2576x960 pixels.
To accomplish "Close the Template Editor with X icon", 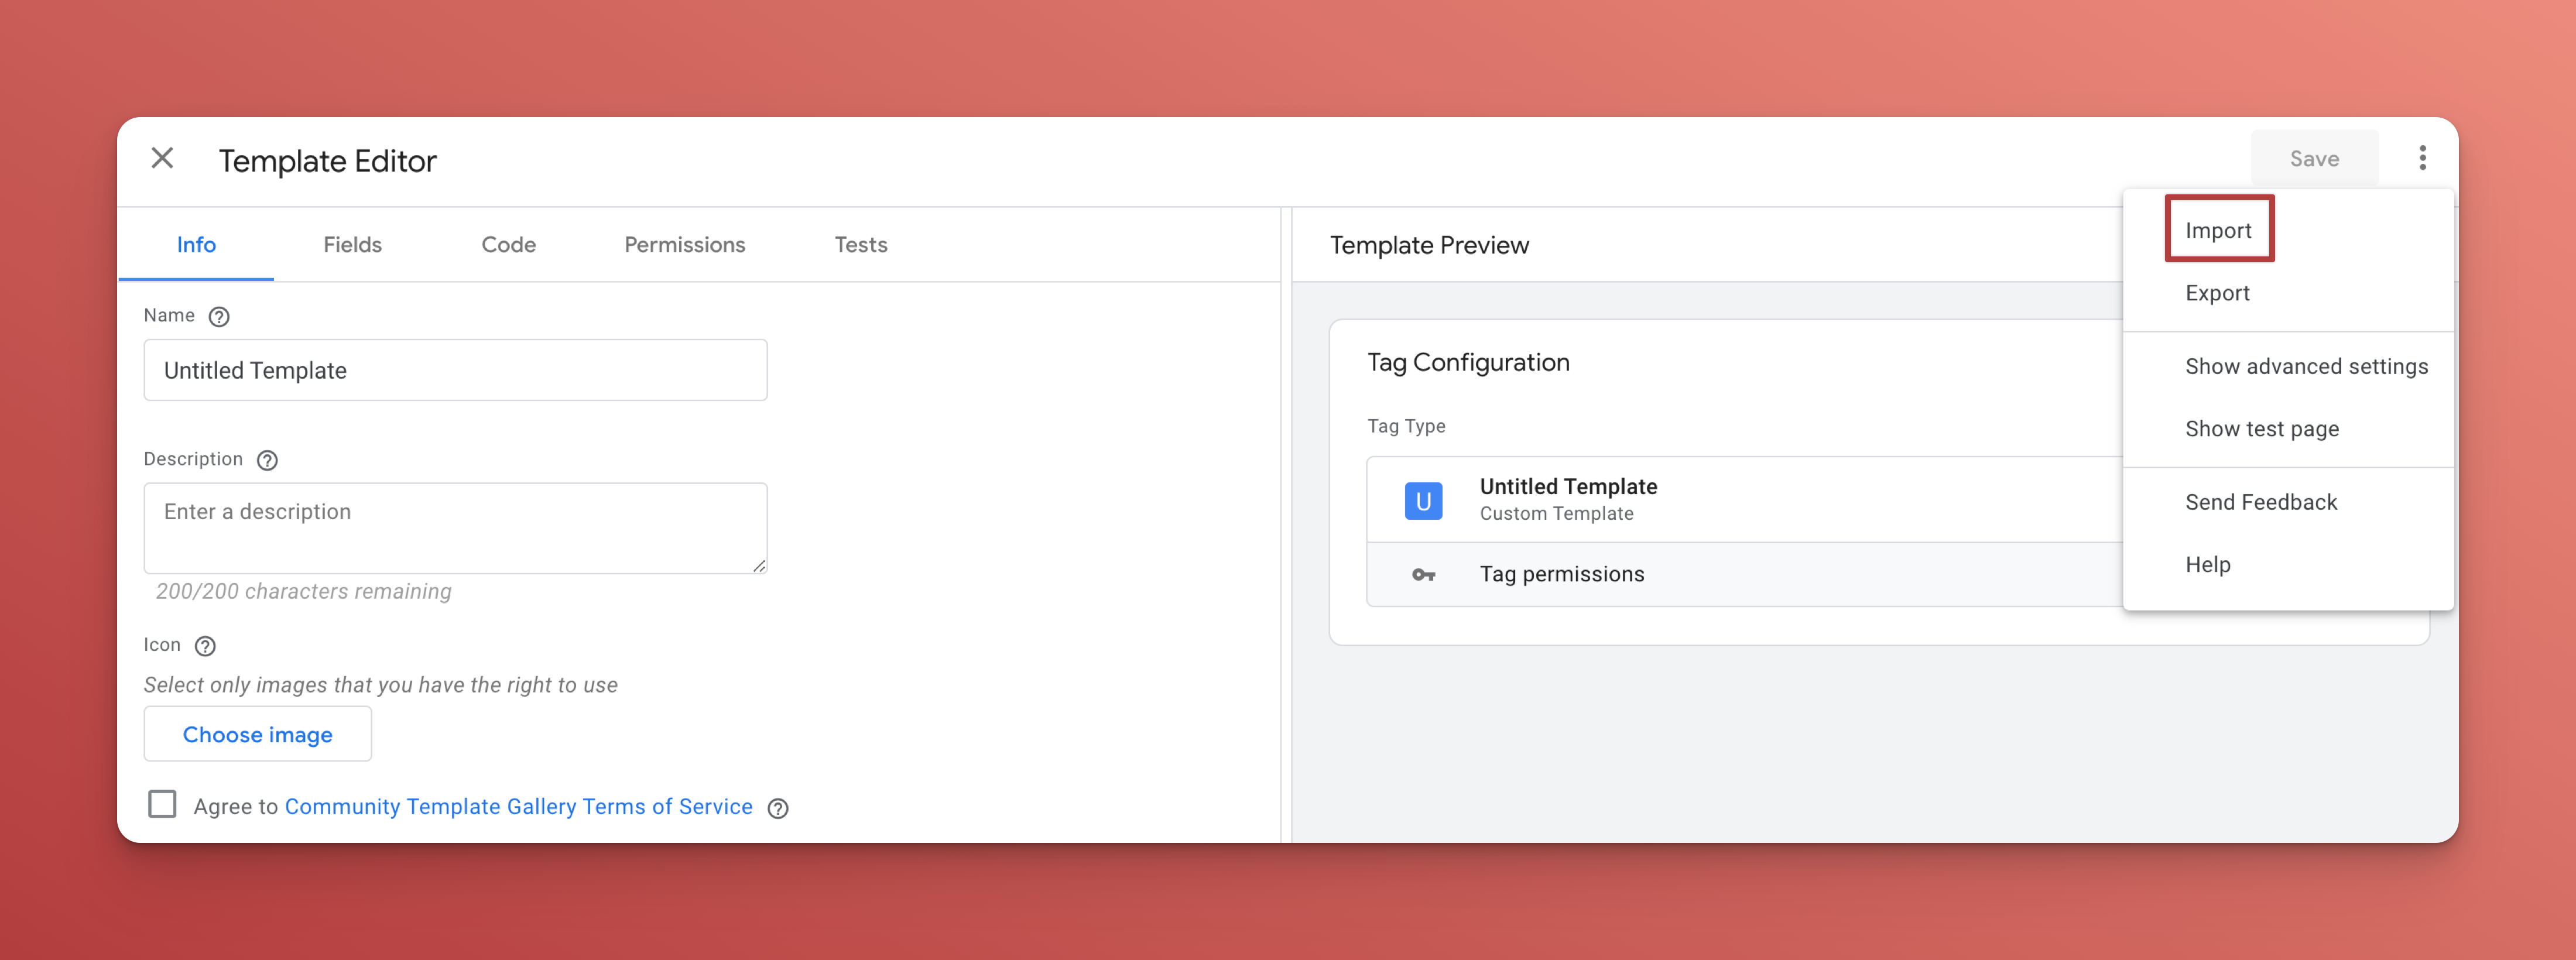I will [x=162, y=158].
